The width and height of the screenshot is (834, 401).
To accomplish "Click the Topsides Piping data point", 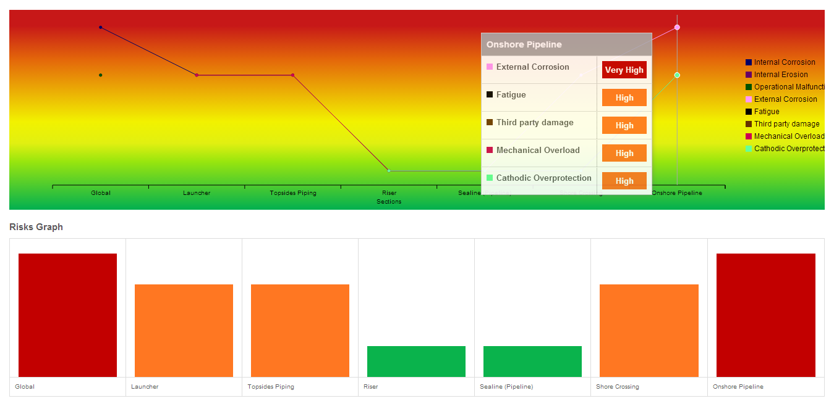I will [x=292, y=75].
